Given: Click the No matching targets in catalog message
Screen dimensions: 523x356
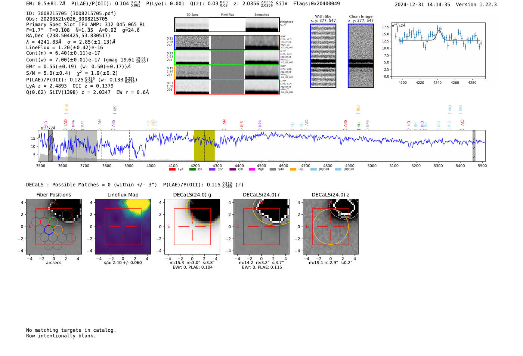Looking at the screenshot, I should tap(71, 330).
